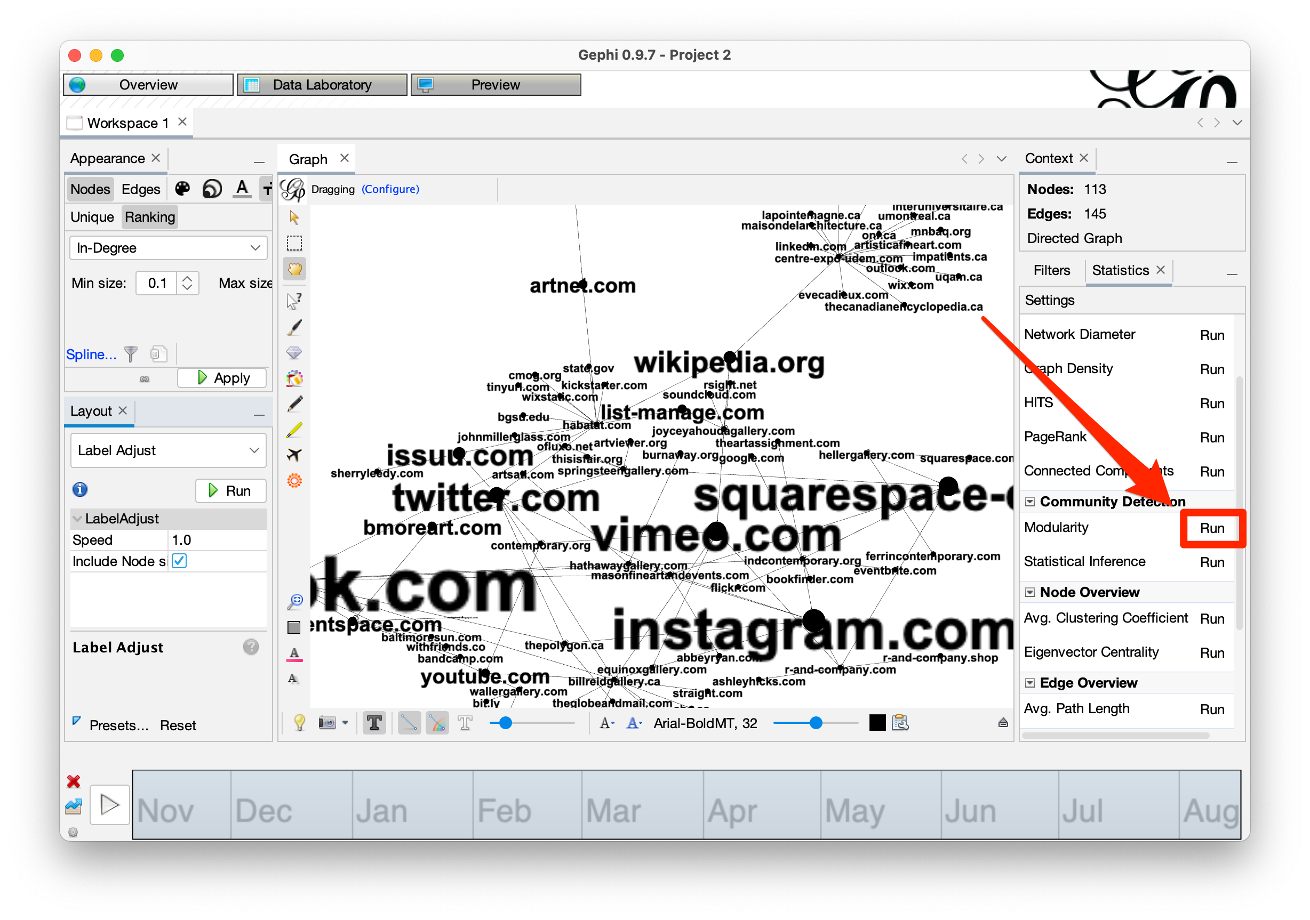Run the PageRank statistic
The height and width of the screenshot is (920, 1310).
pos(1212,438)
